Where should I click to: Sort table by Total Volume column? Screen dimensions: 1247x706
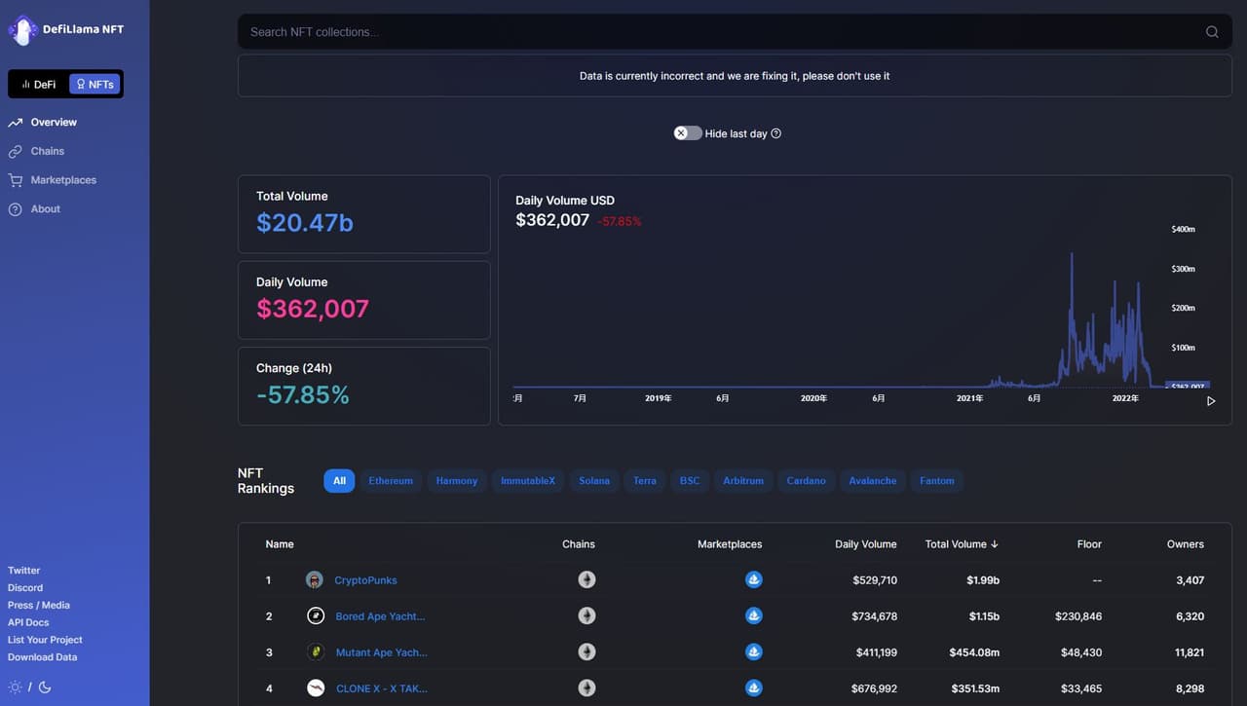tap(962, 544)
